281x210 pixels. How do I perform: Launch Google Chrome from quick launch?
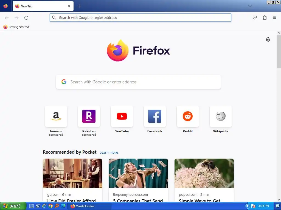(50, 206)
